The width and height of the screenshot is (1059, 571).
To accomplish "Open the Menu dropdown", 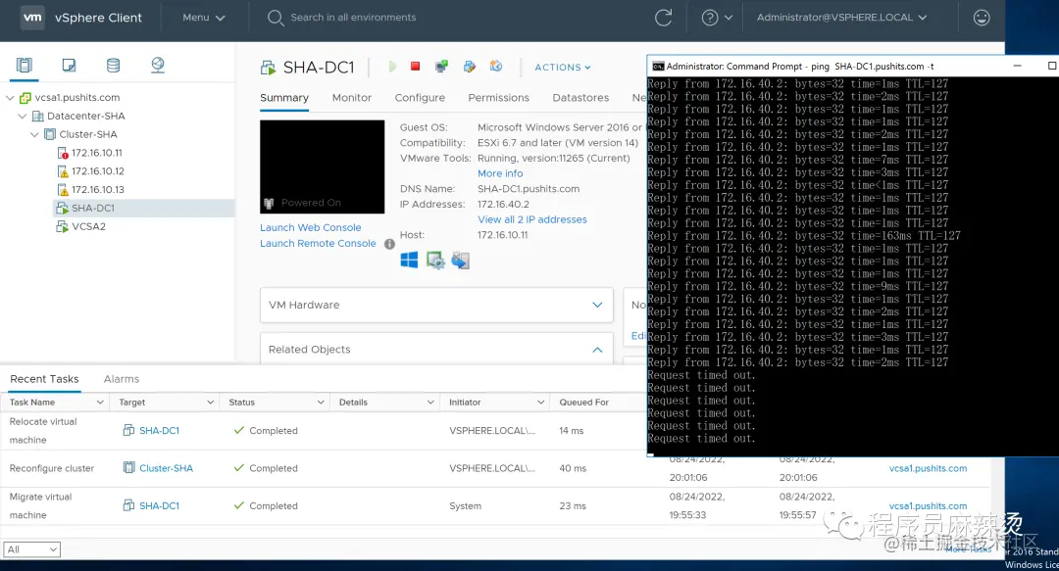I will [203, 18].
